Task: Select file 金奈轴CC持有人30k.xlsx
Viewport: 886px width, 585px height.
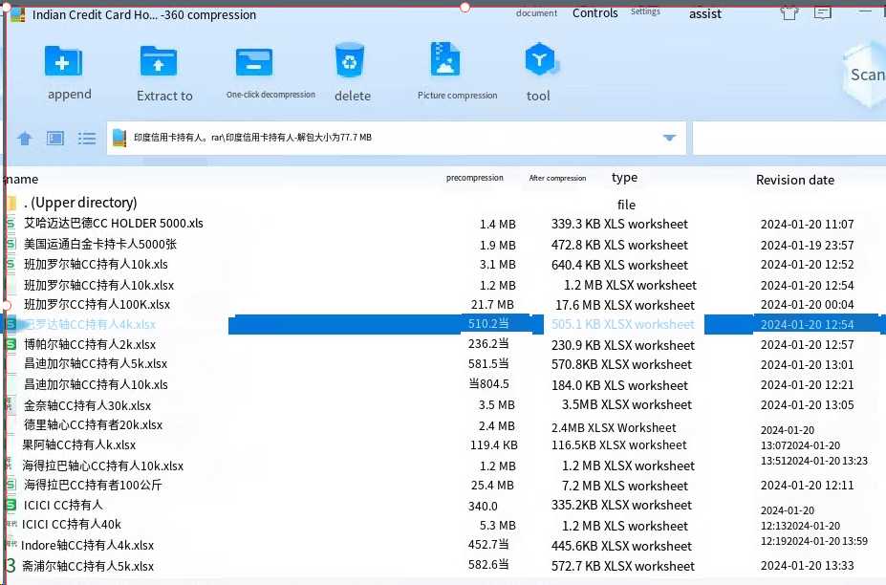Action: (87, 405)
